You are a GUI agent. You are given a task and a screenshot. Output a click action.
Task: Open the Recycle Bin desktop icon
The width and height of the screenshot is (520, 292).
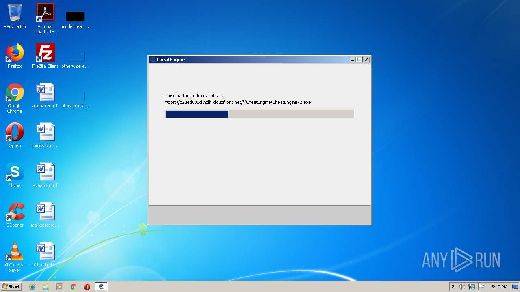(x=15, y=17)
